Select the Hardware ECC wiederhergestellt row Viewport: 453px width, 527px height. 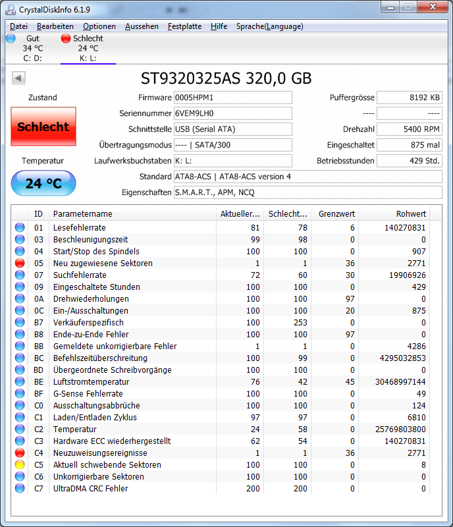coord(221,441)
